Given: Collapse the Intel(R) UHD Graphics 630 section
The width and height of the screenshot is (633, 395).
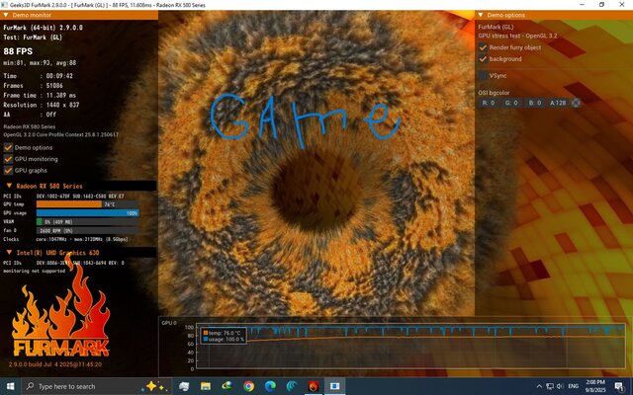Looking at the screenshot, I should (x=9, y=253).
